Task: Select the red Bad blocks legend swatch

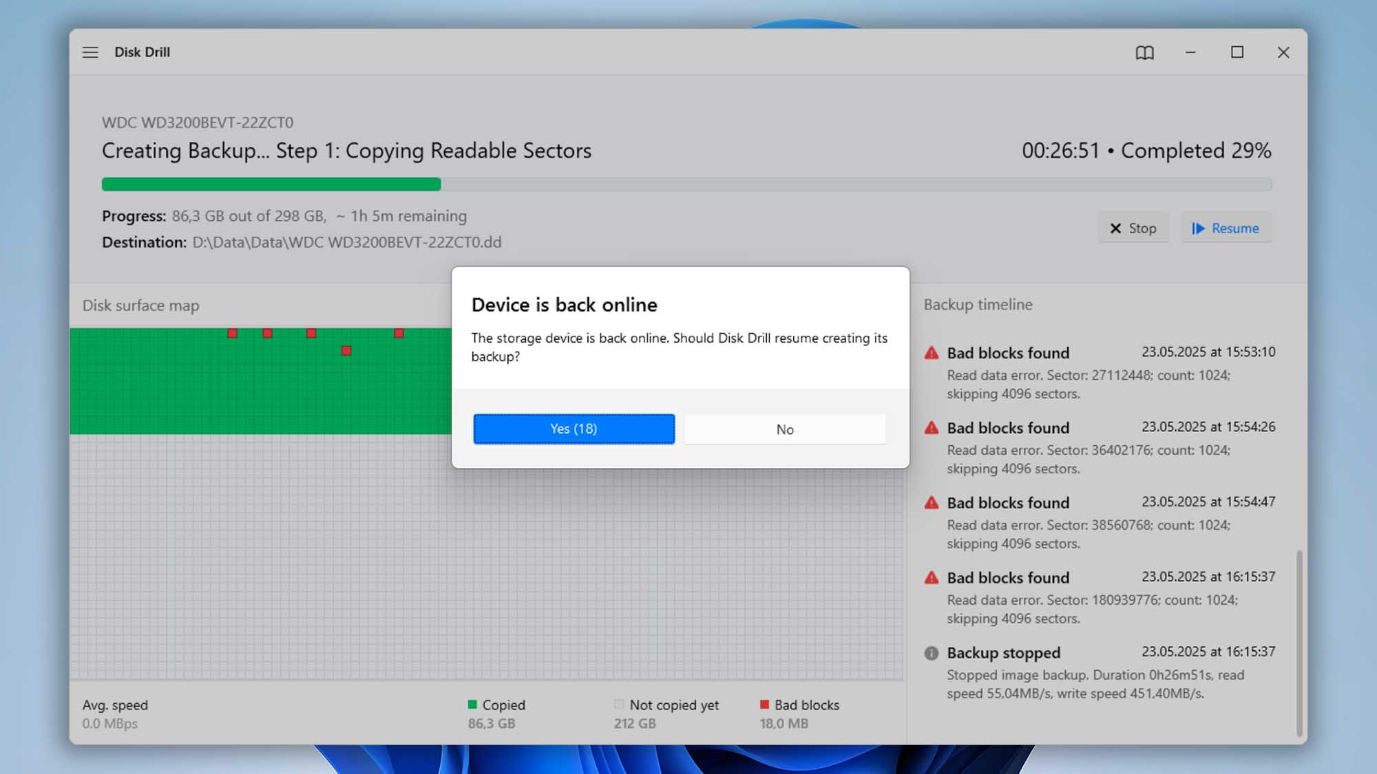Action: pyautogui.click(x=764, y=704)
